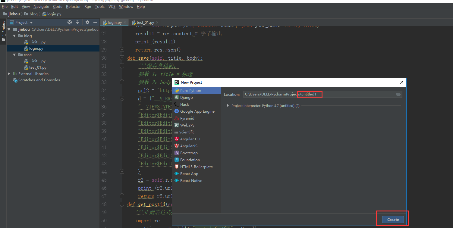453x228 pixels.
Task: Fold the dictionary block at line 35
Action: [122, 98]
